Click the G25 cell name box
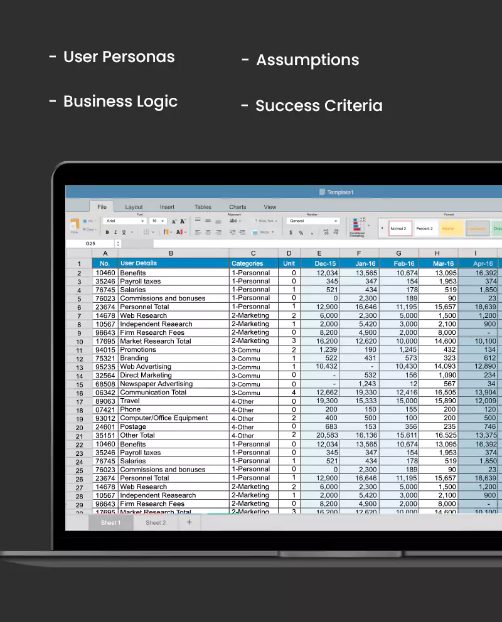The width and height of the screenshot is (502, 622). tap(90, 243)
